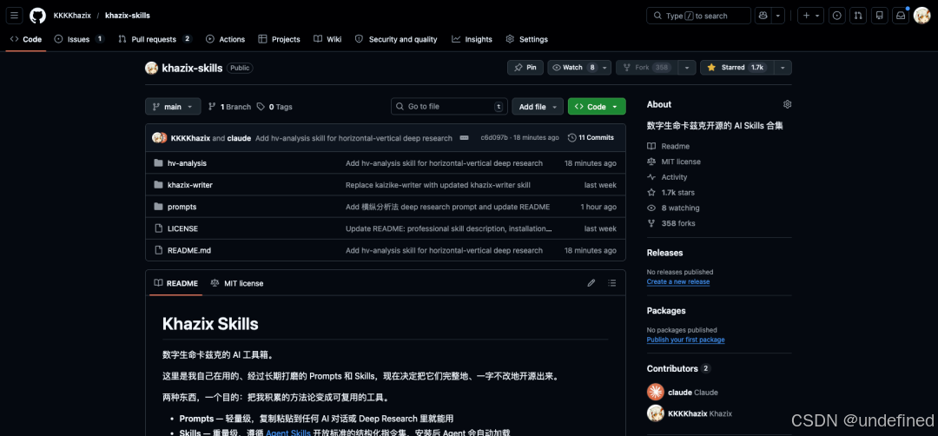Viewport: 938px width, 436px height.
Task: Open the Insights tab
Action: [x=472, y=39]
